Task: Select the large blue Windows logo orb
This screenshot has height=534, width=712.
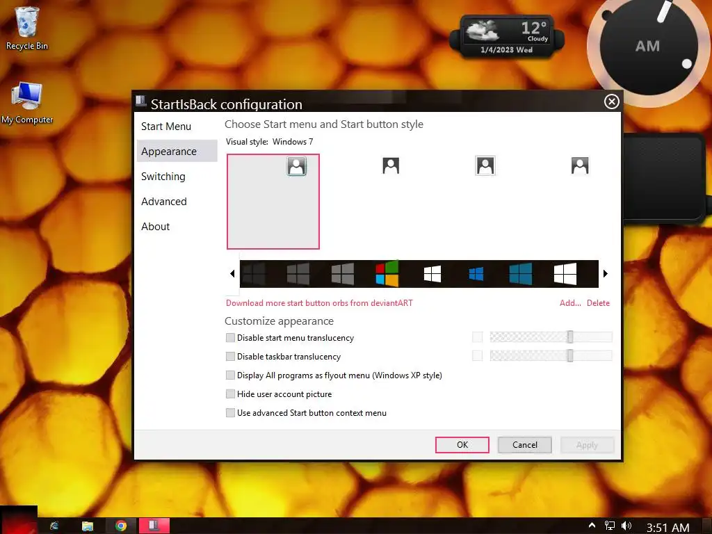Action: [521, 274]
